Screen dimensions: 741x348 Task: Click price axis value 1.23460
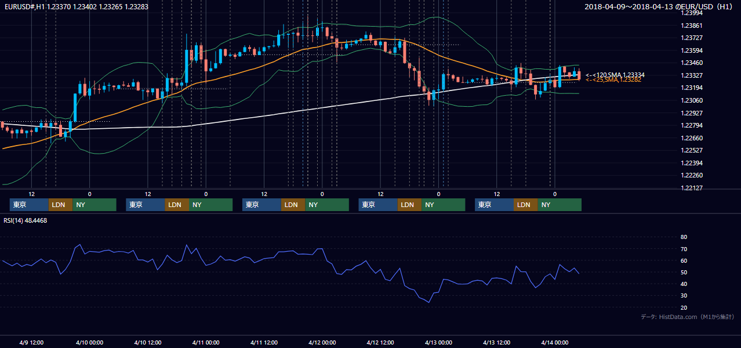pyautogui.click(x=692, y=63)
